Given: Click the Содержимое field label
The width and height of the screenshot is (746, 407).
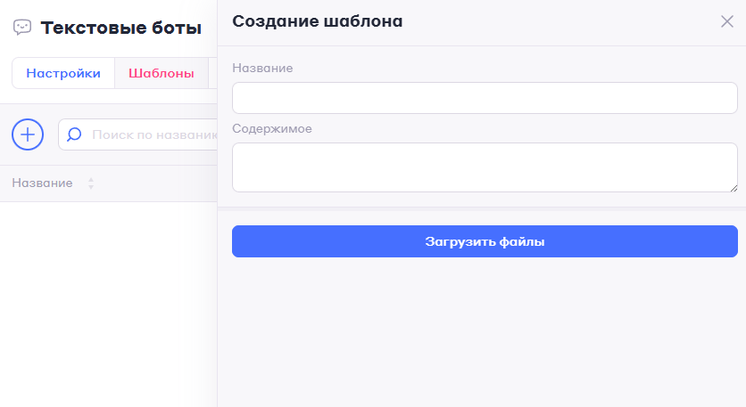Looking at the screenshot, I should click(271, 128).
